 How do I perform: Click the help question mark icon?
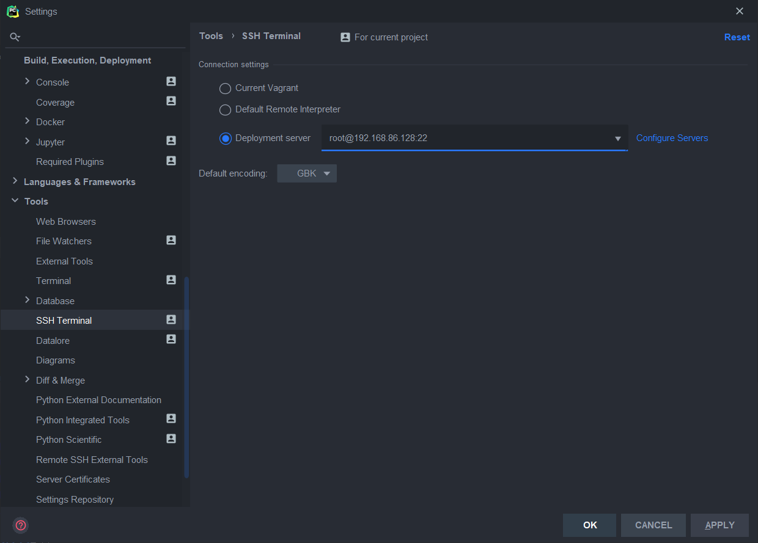coord(21,525)
